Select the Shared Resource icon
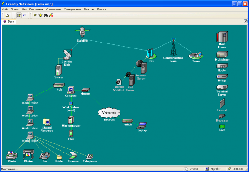 [x=47, y=122]
